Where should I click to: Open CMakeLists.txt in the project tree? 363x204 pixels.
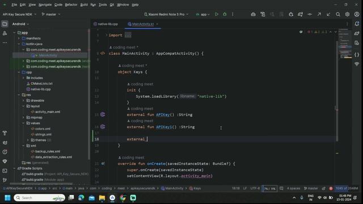41,83
